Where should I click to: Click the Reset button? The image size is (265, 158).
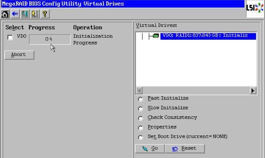185,148
